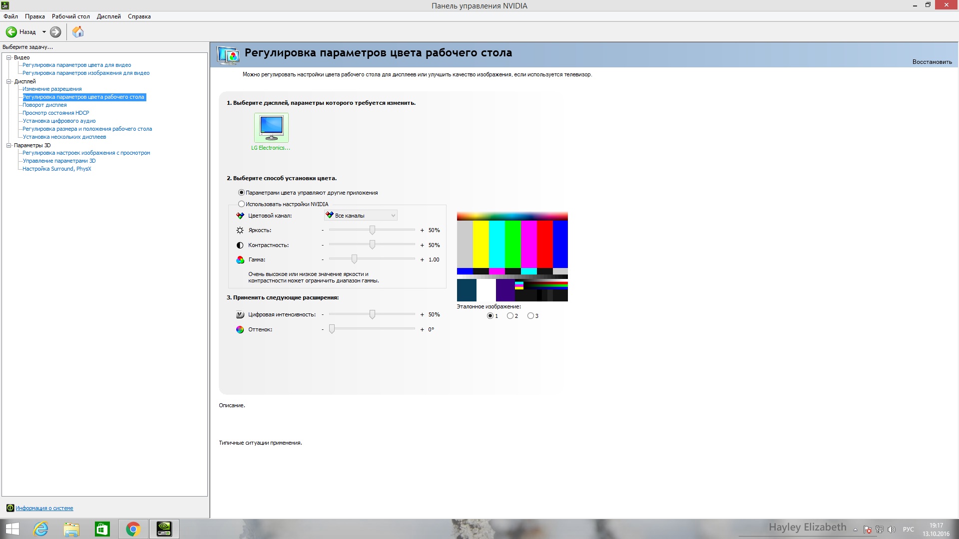Open the 'Все каналы' color channel dropdown
This screenshot has width=959, height=539.
coord(361,216)
